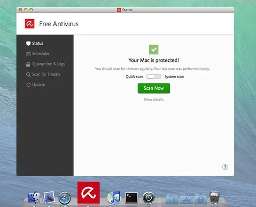Select the shield icon beside Status
Screen dimensions: 256x207
28,43
